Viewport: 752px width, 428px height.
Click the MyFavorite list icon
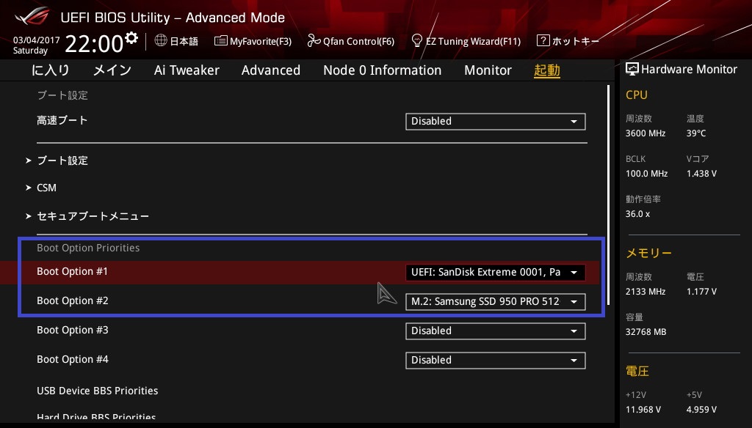click(x=220, y=41)
